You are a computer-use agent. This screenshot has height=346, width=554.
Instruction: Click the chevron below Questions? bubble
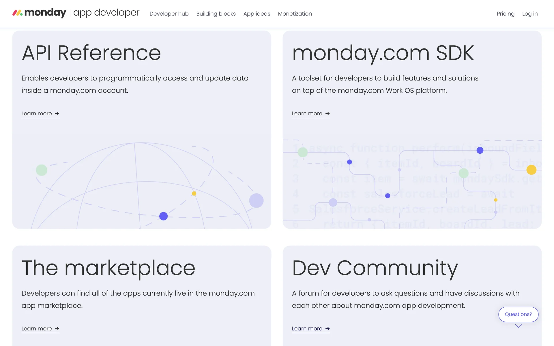click(x=518, y=326)
